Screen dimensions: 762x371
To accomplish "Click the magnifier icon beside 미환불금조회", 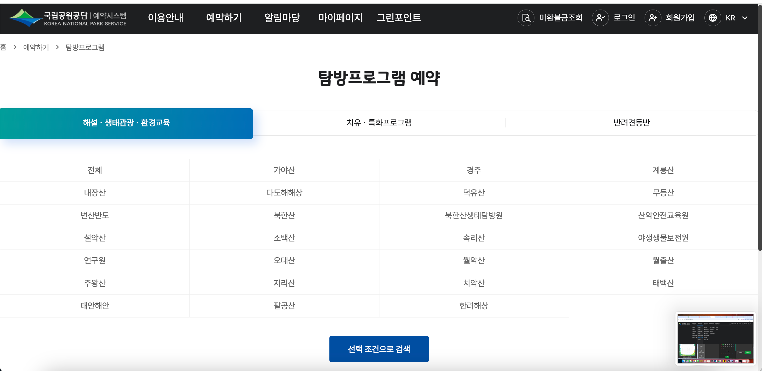I will click(x=526, y=18).
